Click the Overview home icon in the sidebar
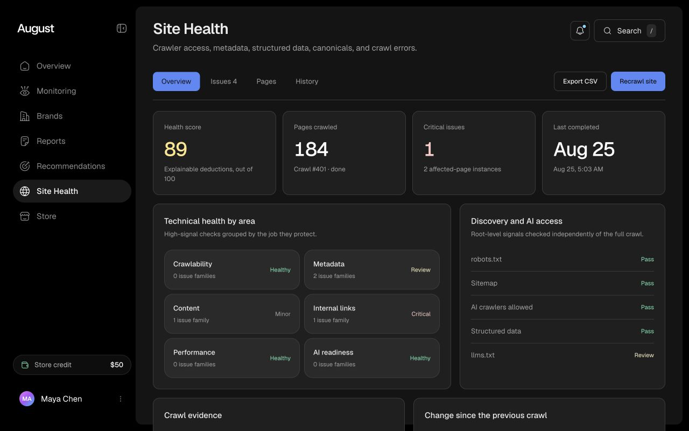This screenshot has width=689, height=431. pyautogui.click(x=25, y=66)
